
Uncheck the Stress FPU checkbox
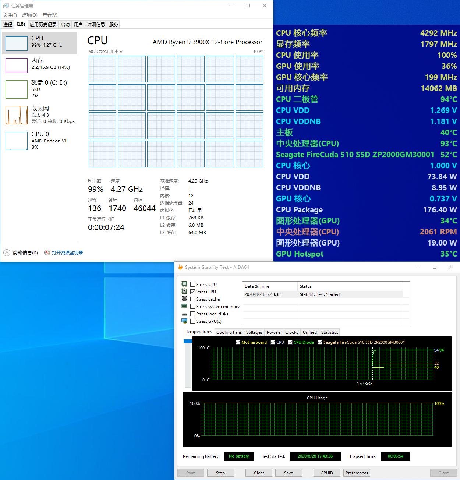193,291
